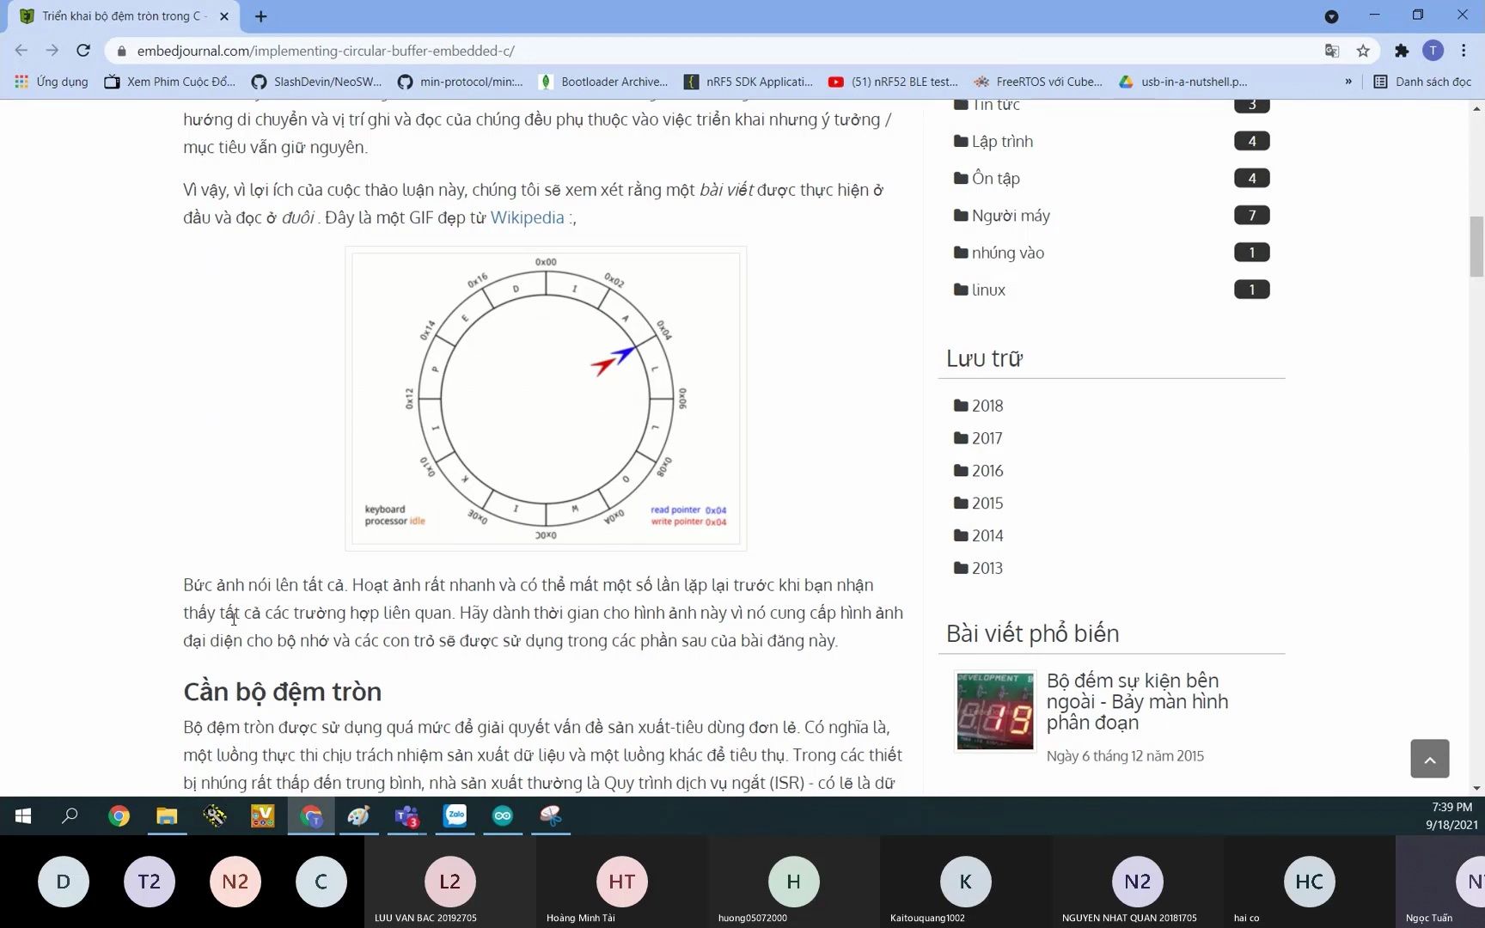
Task: Click the scroll-to-top arrow button
Action: 1429,759
